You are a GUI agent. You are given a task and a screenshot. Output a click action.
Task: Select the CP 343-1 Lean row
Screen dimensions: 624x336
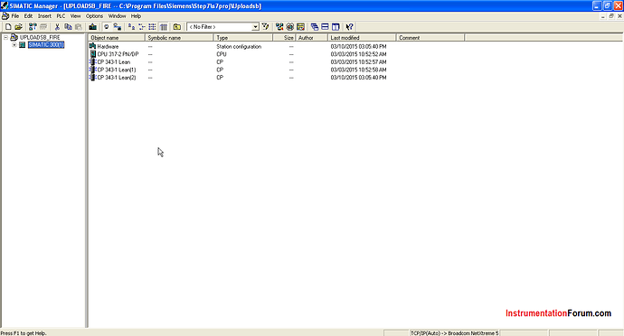pos(238,62)
